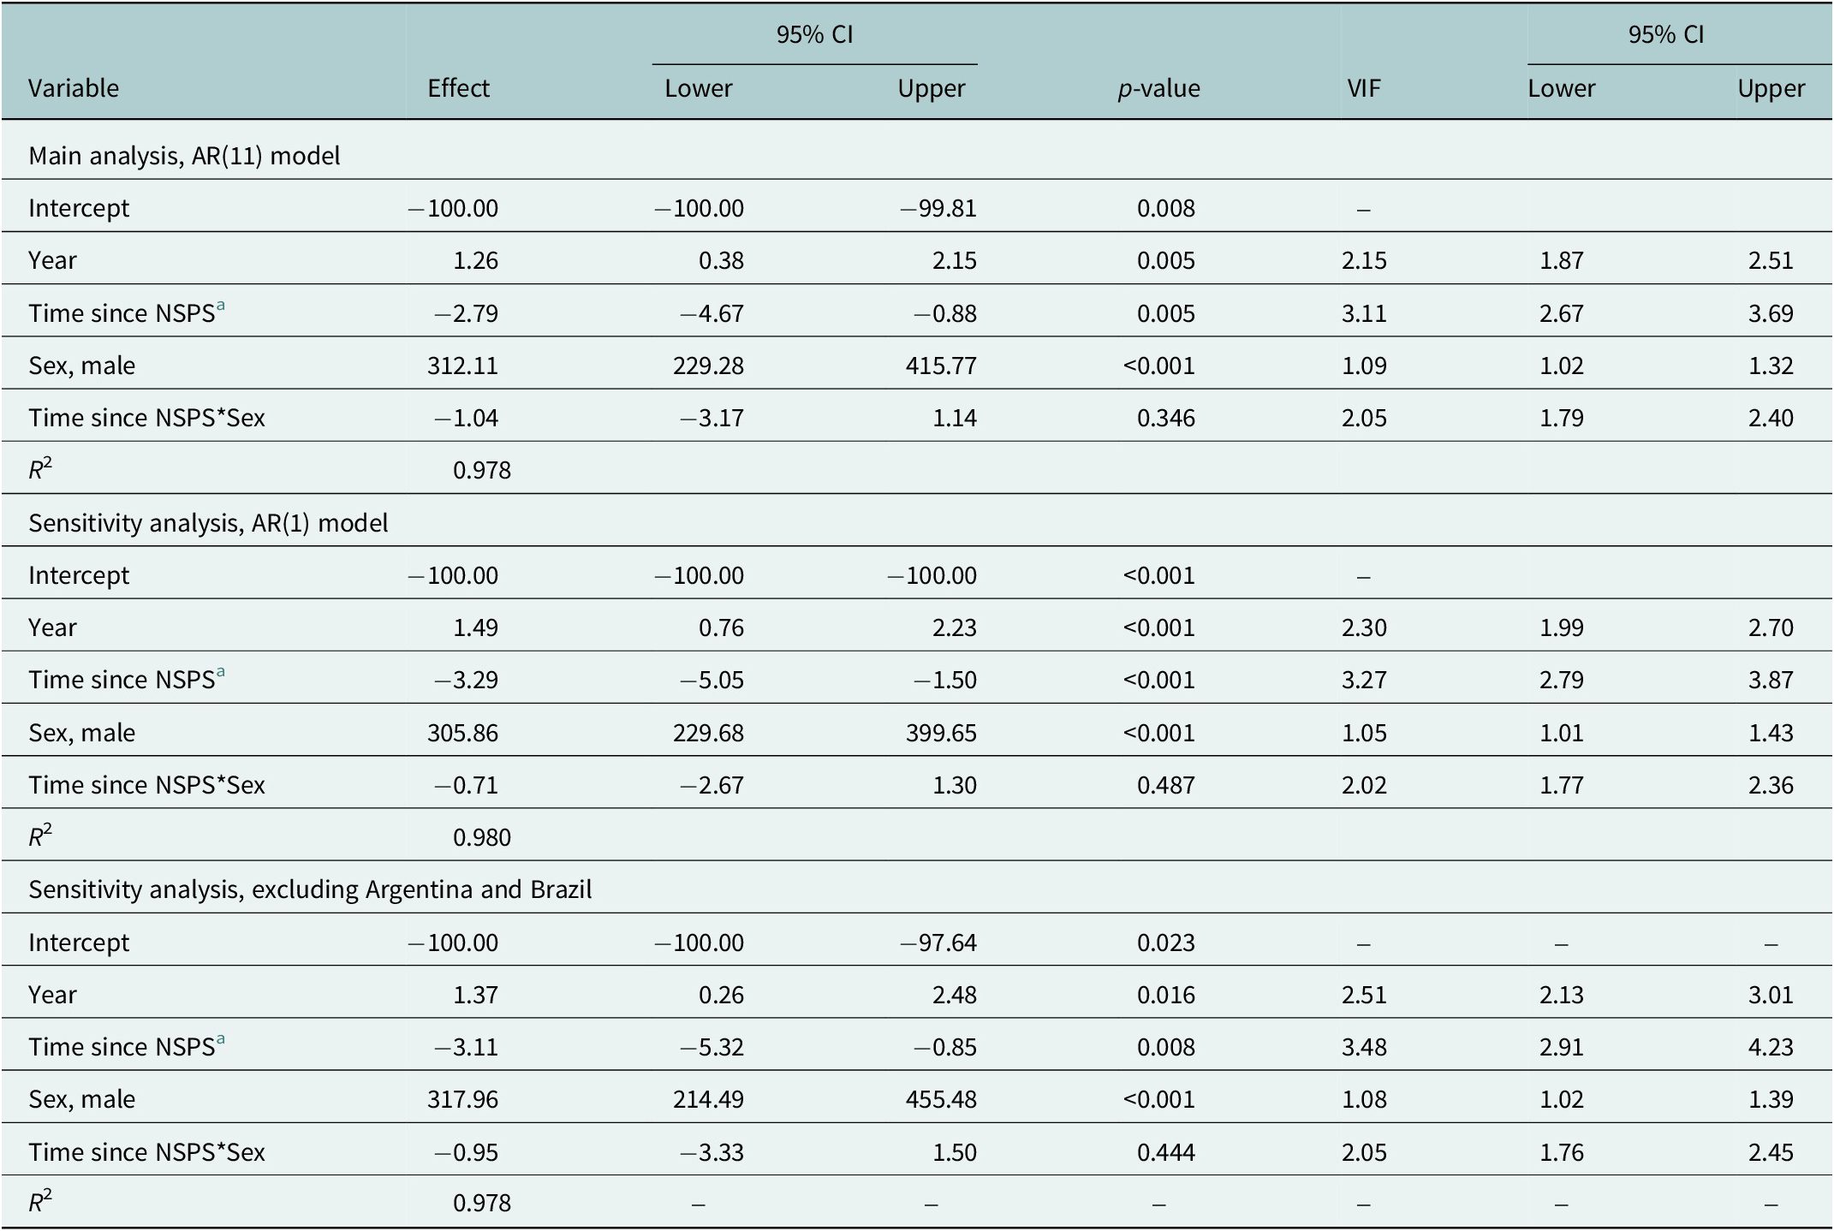Click the 'p-value' column header

click(x=1158, y=88)
